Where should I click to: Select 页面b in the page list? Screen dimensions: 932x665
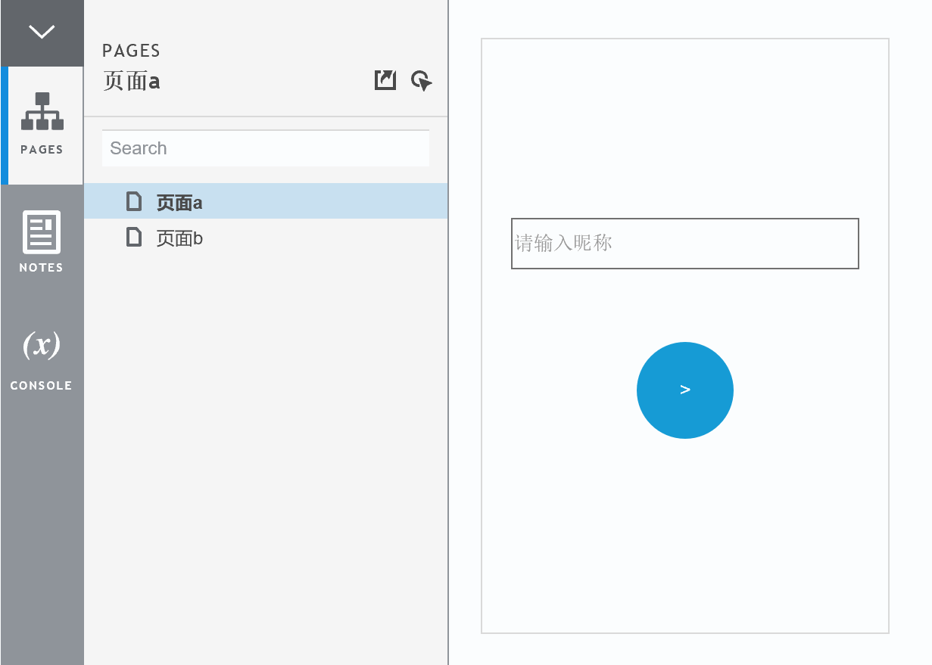[266, 238]
